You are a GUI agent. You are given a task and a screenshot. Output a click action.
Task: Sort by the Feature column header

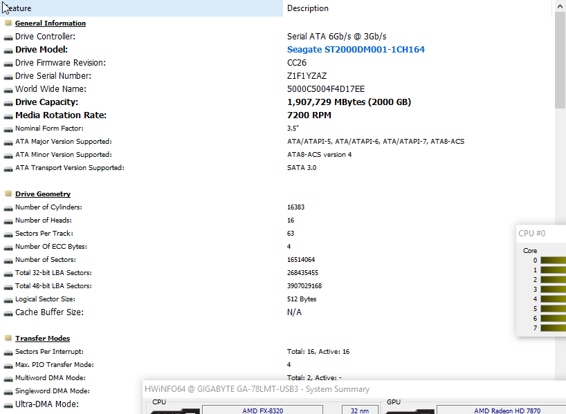point(141,8)
